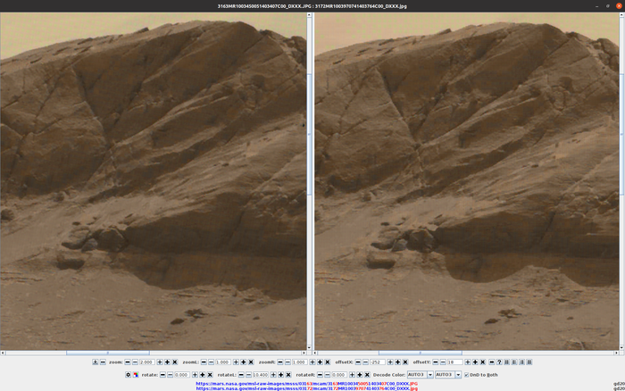This screenshot has width=625, height=391.
Task: Click left pane horizontal scrollbar thumb
Action: (x=108, y=353)
